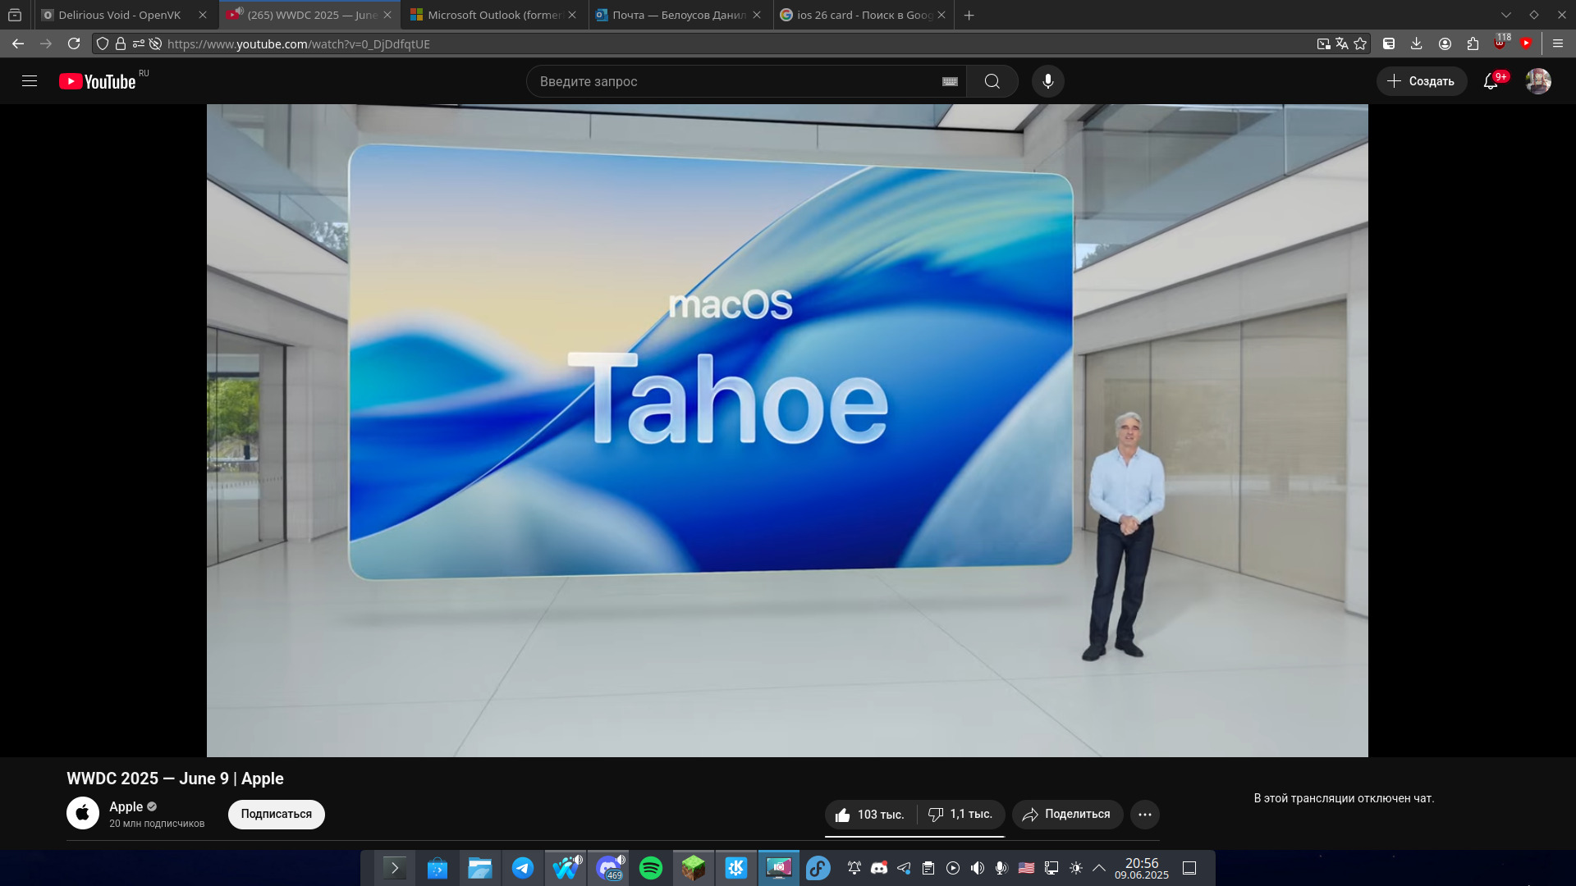The width and height of the screenshot is (1576, 886).
Task: Switch to Microsoft Outlook tab
Action: (492, 15)
